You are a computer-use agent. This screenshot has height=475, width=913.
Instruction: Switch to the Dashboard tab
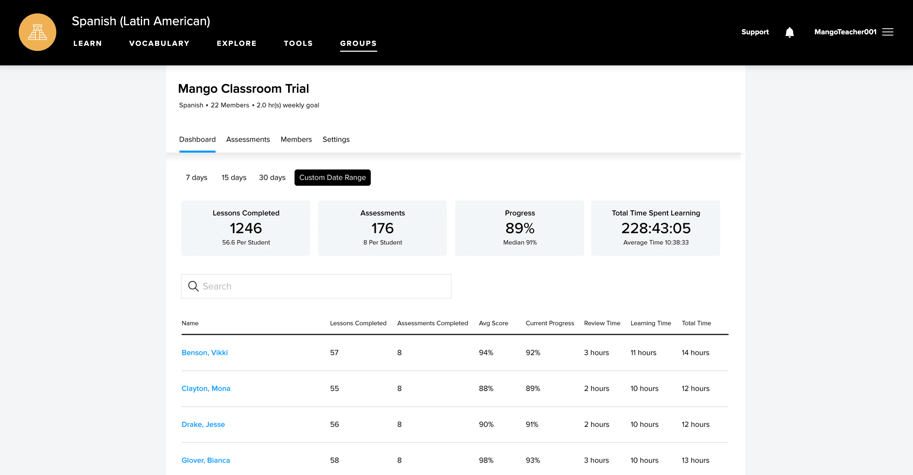pyautogui.click(x=197, y=139)
